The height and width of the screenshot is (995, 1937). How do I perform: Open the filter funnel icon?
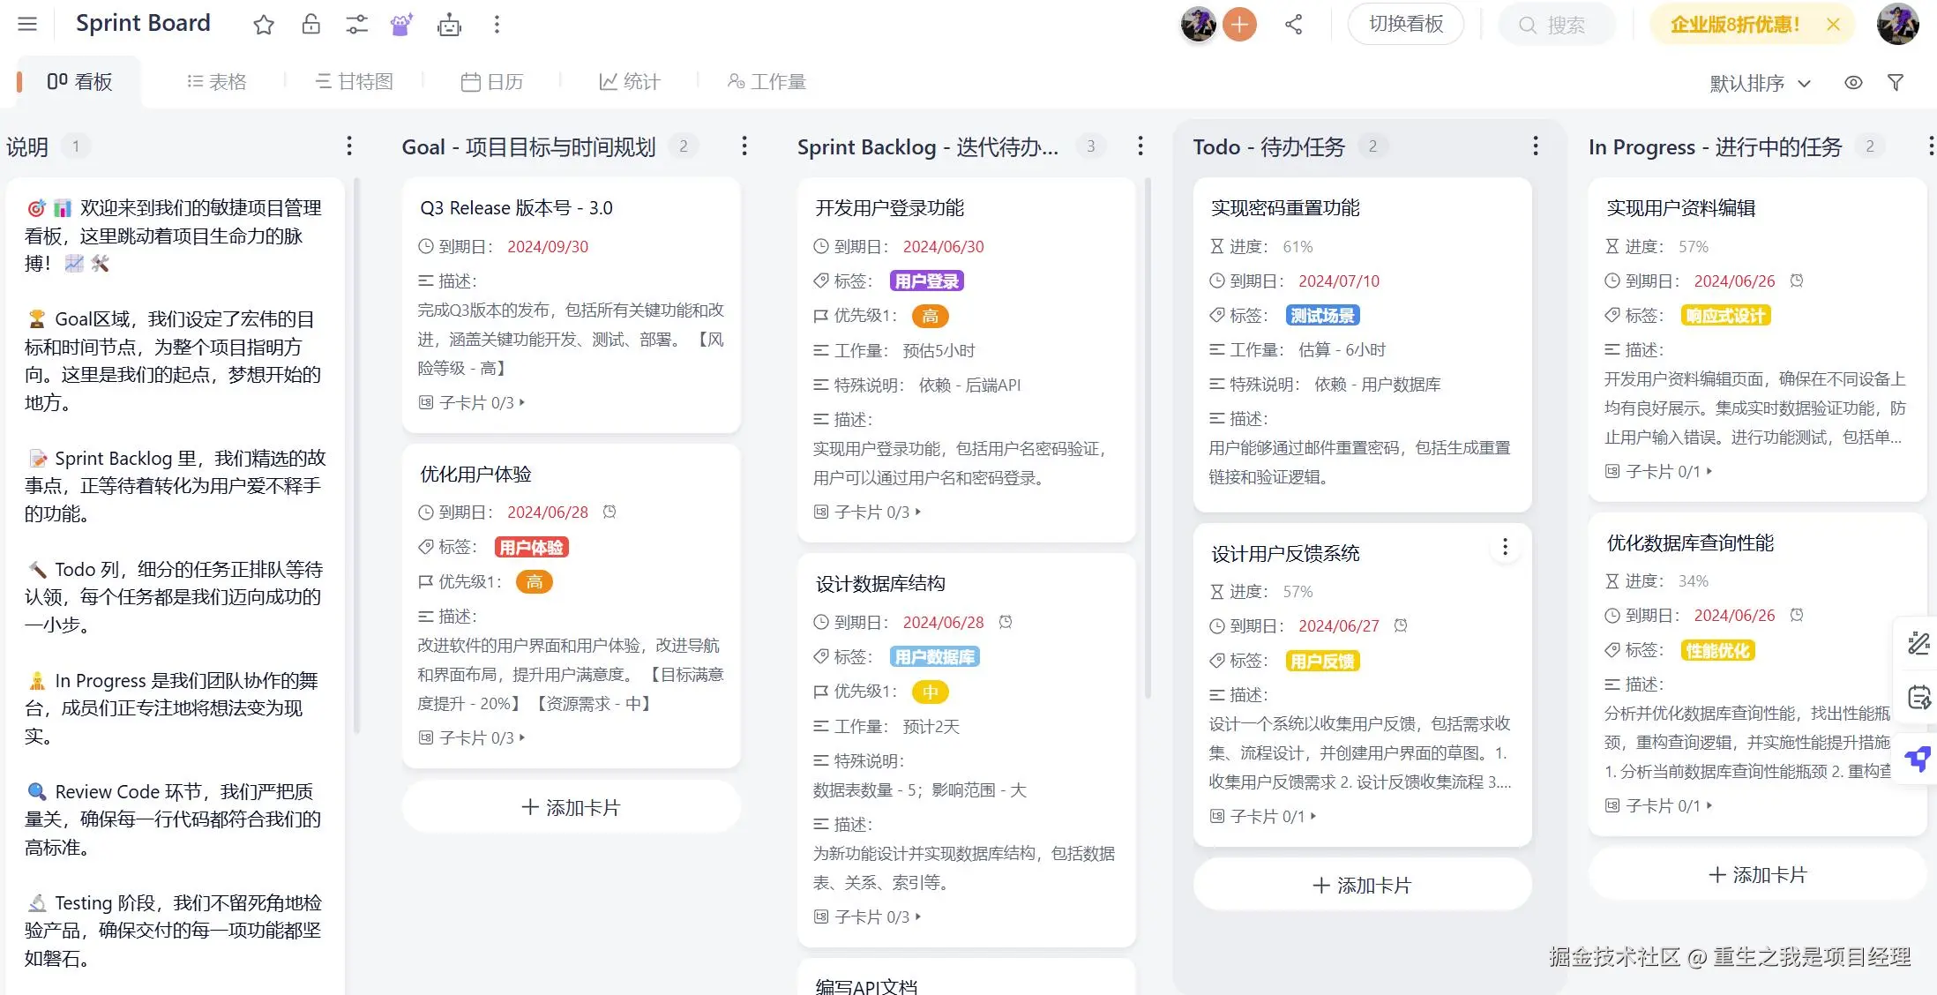click(x=1895, y=82)
